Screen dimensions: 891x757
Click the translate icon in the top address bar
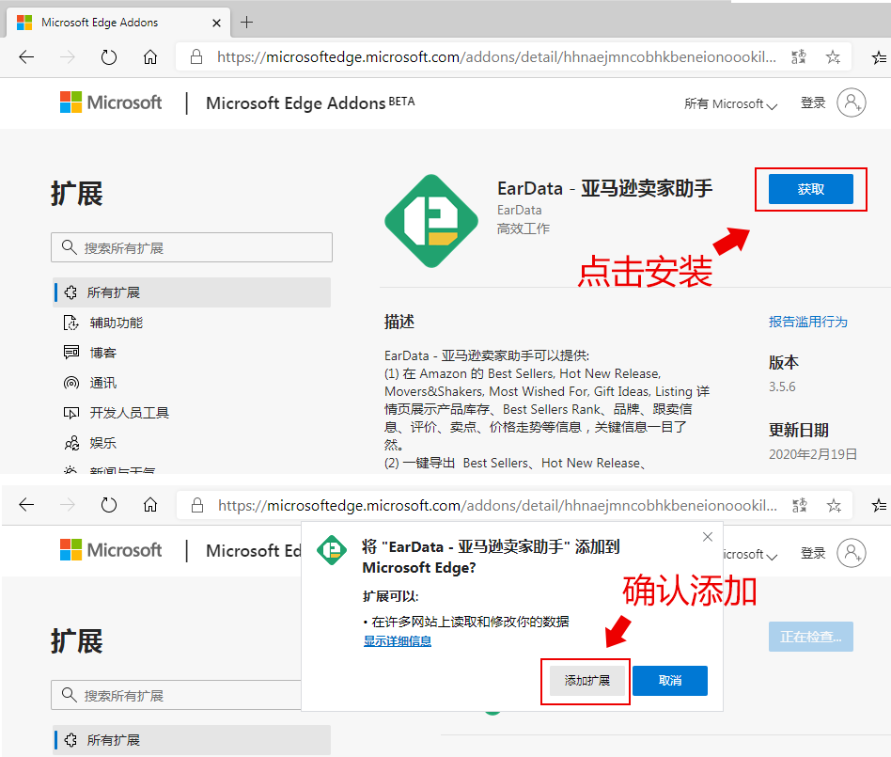click(x=799, y=56)
